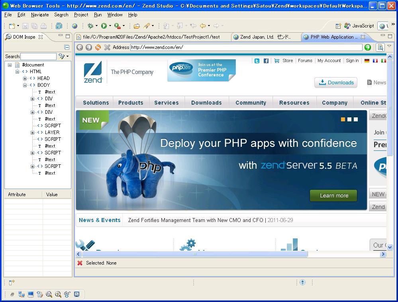Click the green Learn more button

tap(333, 195)
